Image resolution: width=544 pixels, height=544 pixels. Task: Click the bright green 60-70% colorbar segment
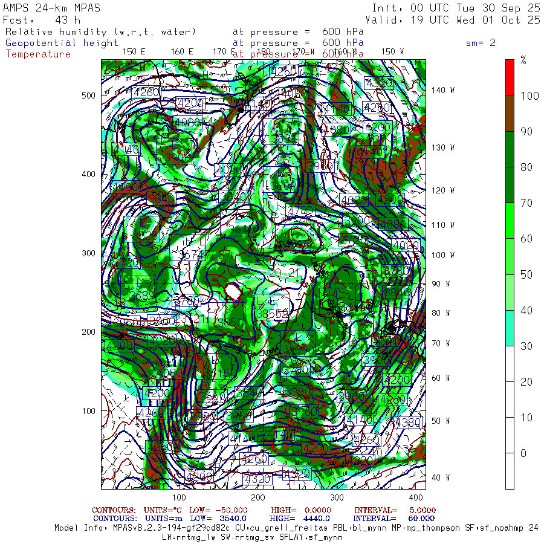510,221
